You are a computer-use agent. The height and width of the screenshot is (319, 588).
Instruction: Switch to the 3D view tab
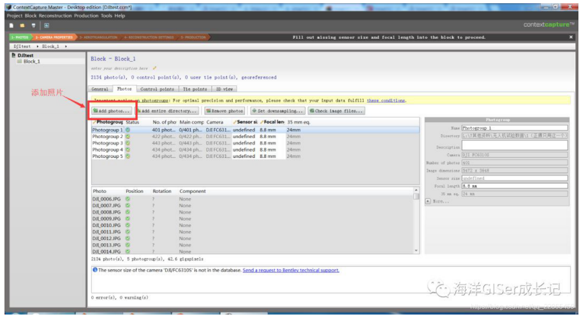pyautogui.click(x=224, y=89)
